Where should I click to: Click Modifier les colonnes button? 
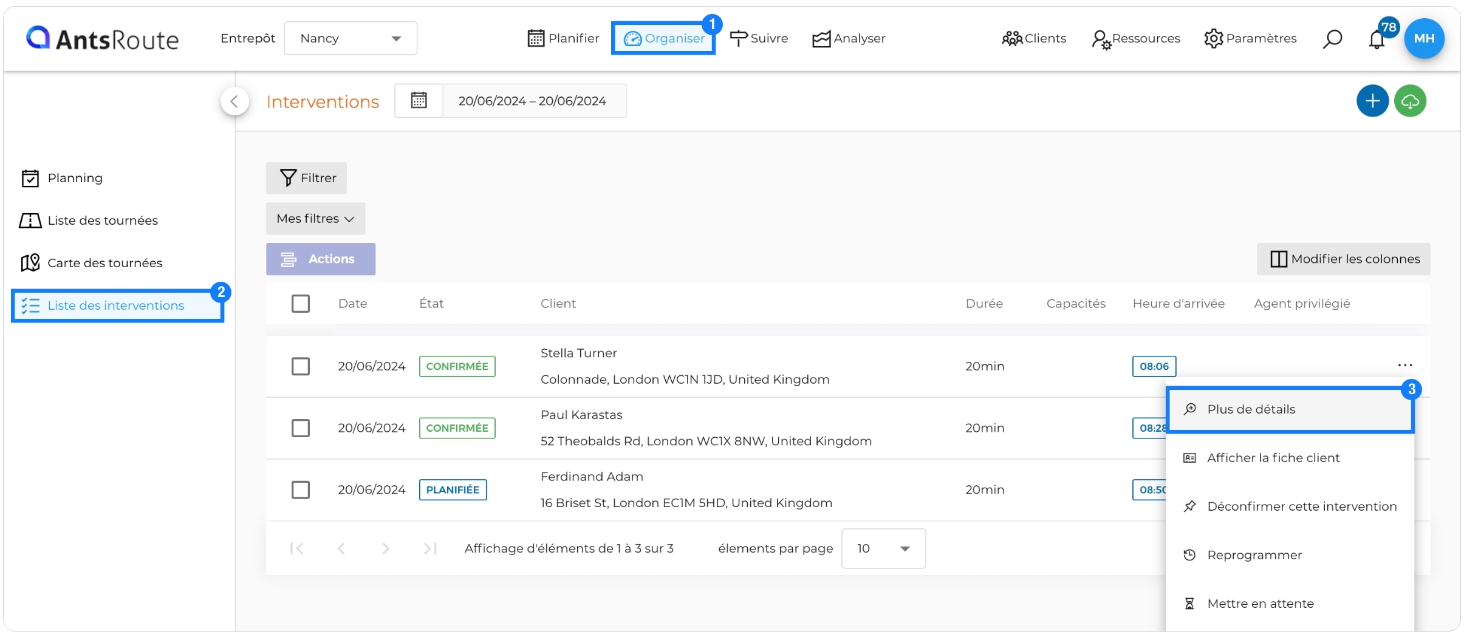coord(1344,259)
